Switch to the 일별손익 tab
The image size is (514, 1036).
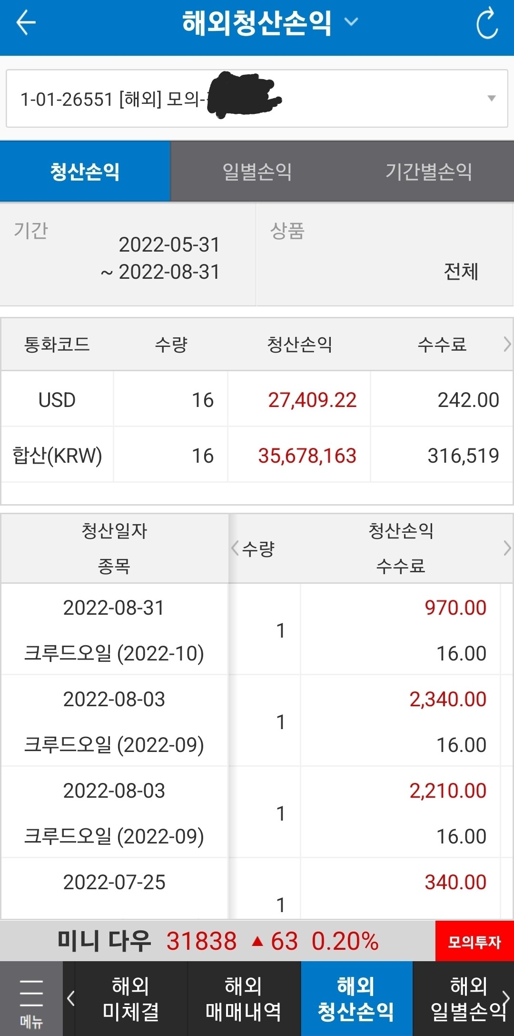(x=257, y=172)
